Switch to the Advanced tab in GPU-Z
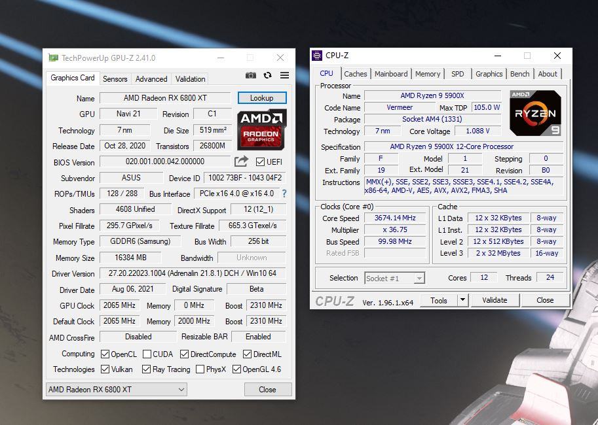Screen dimensions: 598x425 click(151, 79)
